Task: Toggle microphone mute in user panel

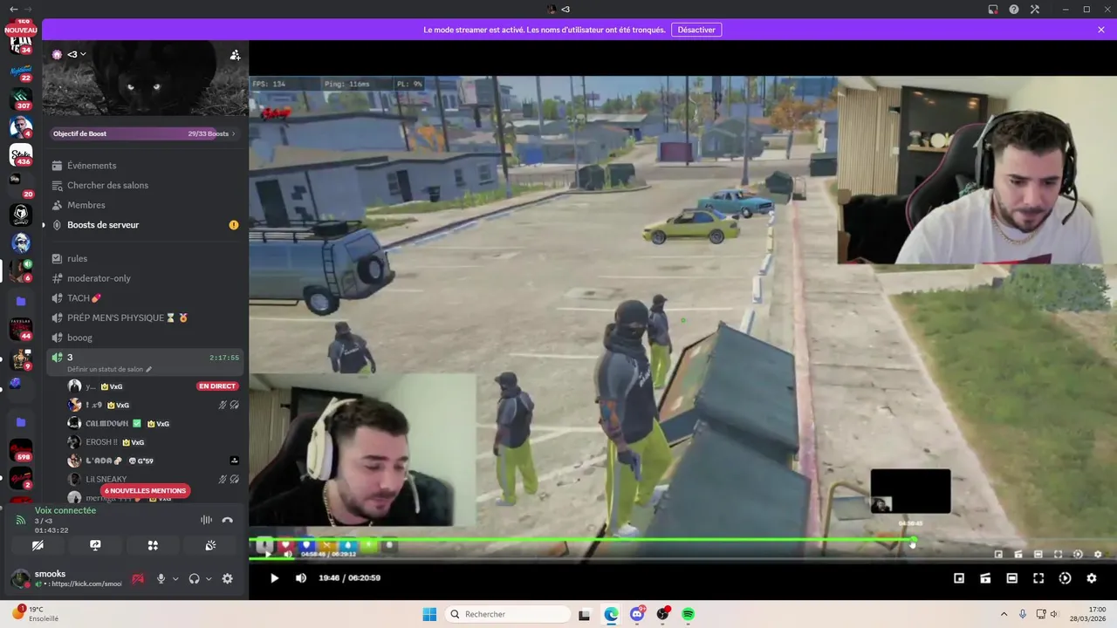Action: click(x=161, y=578)
